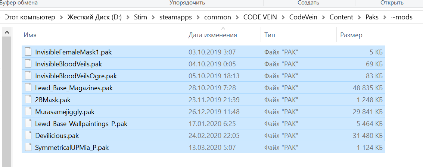
Task: Sort files by the Имя column
Action: coord(30,35)
